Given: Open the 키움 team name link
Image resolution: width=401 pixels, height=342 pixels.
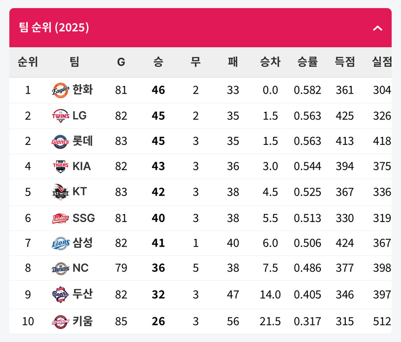Looking at the screenshot, I should [x=82, y=321].
